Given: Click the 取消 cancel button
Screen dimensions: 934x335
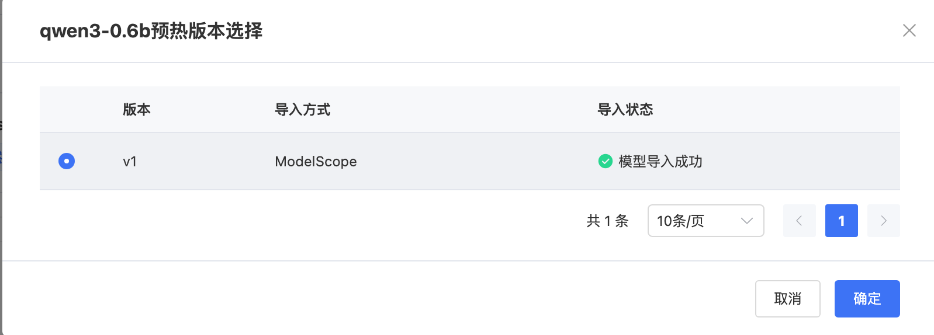Looking at the screenshot, I should [787, 299].
